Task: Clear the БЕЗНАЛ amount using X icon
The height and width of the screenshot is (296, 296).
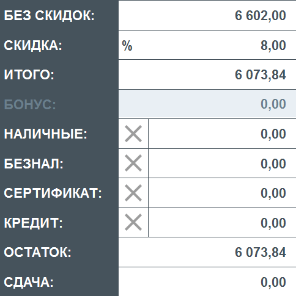Action: tap(133, 163)
